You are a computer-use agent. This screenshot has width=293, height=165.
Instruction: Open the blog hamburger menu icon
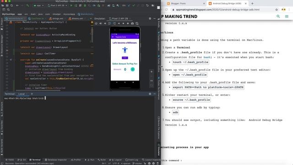(287, 16)
